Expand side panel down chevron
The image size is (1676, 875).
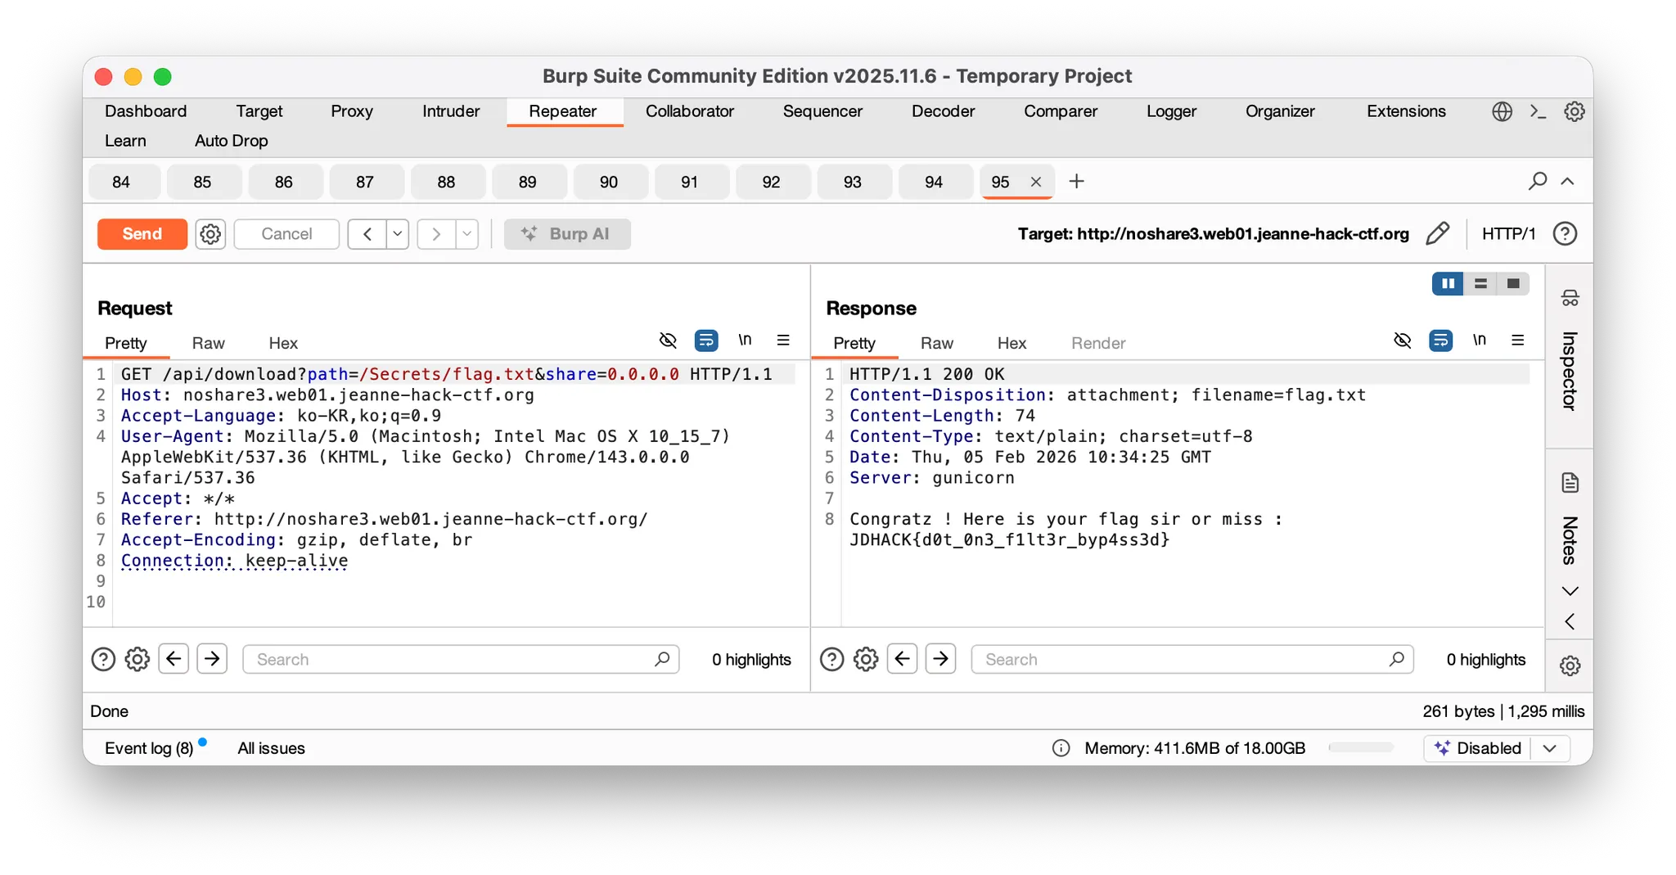coord(1570,591)
